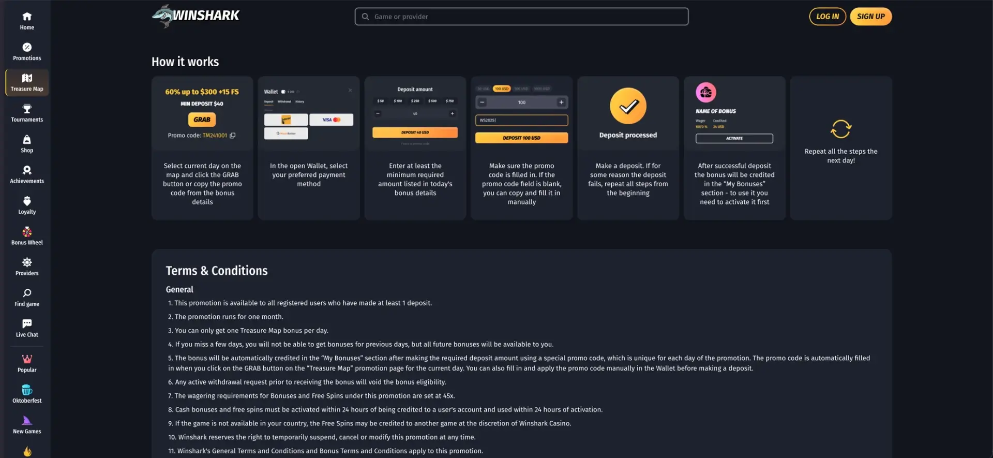Click the Winshark logo

[196, 16]
